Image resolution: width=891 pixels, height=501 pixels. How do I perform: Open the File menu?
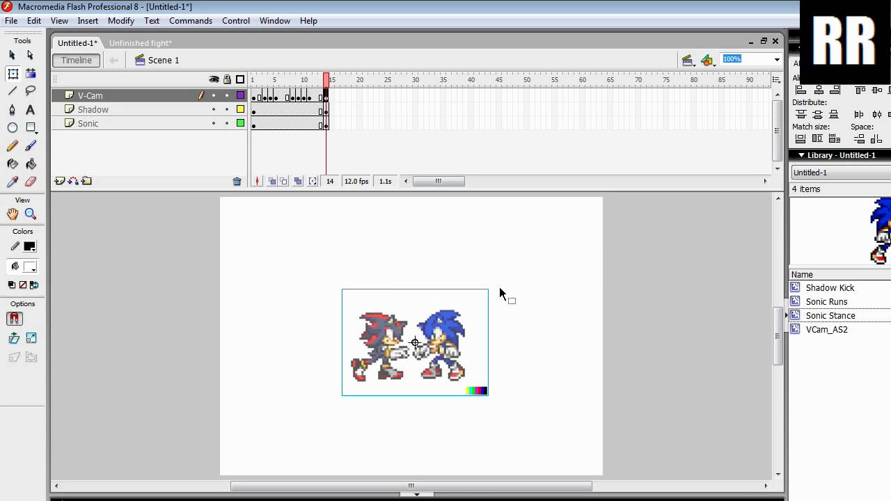pos(11,21)
